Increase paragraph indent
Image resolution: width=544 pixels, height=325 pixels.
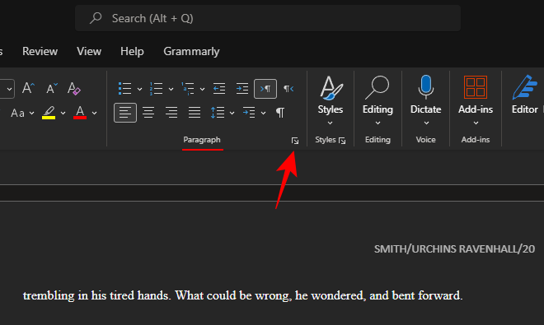[x=242, y=88]
